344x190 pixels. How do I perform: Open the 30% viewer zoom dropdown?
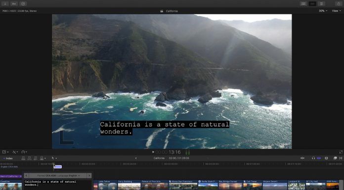323,11
